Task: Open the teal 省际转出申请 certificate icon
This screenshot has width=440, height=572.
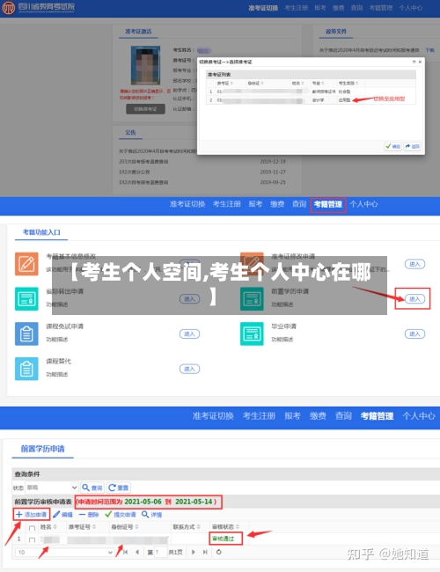Action: [x=26, y=299]
